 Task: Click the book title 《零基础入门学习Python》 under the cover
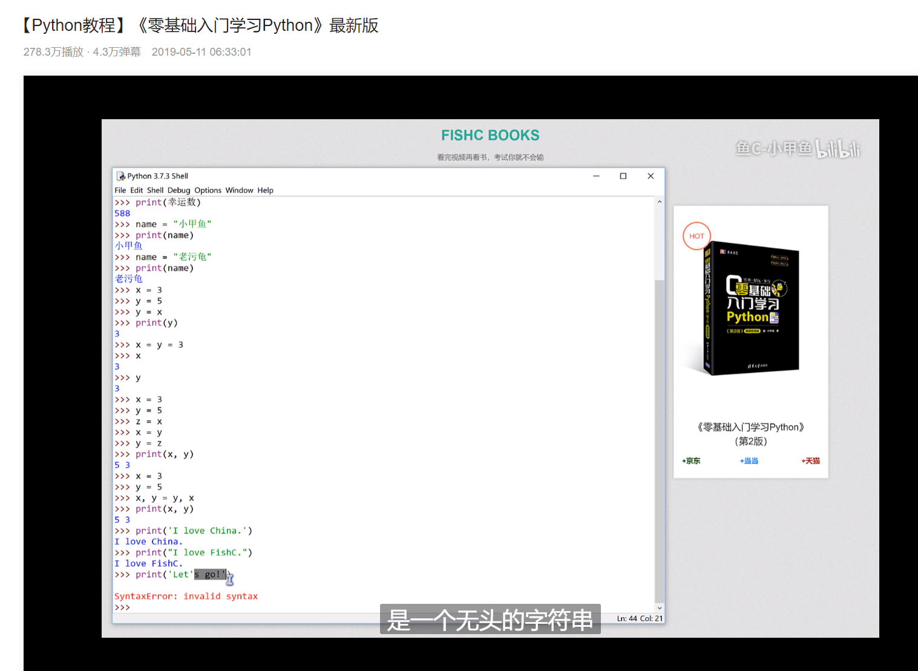point(751,427)
